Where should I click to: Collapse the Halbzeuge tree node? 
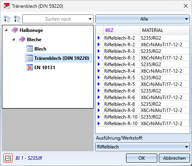pyautogui.click(x=6, y=30)
